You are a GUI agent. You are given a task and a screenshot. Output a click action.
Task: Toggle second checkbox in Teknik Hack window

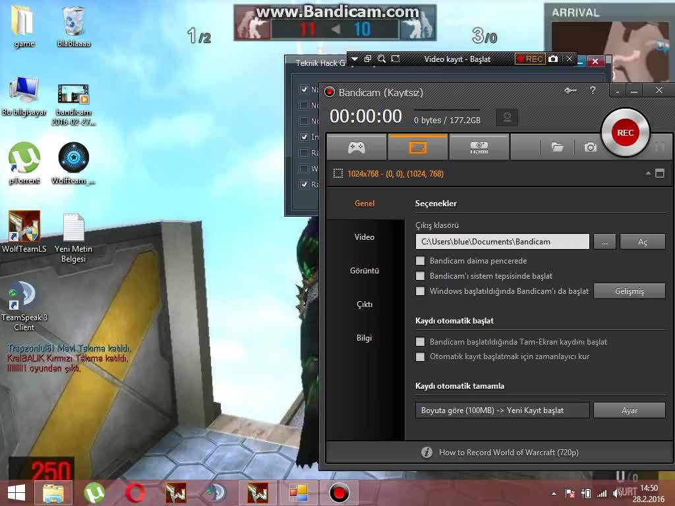point(304,105)
